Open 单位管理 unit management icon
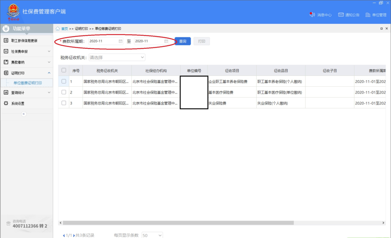 click(368, 15)
